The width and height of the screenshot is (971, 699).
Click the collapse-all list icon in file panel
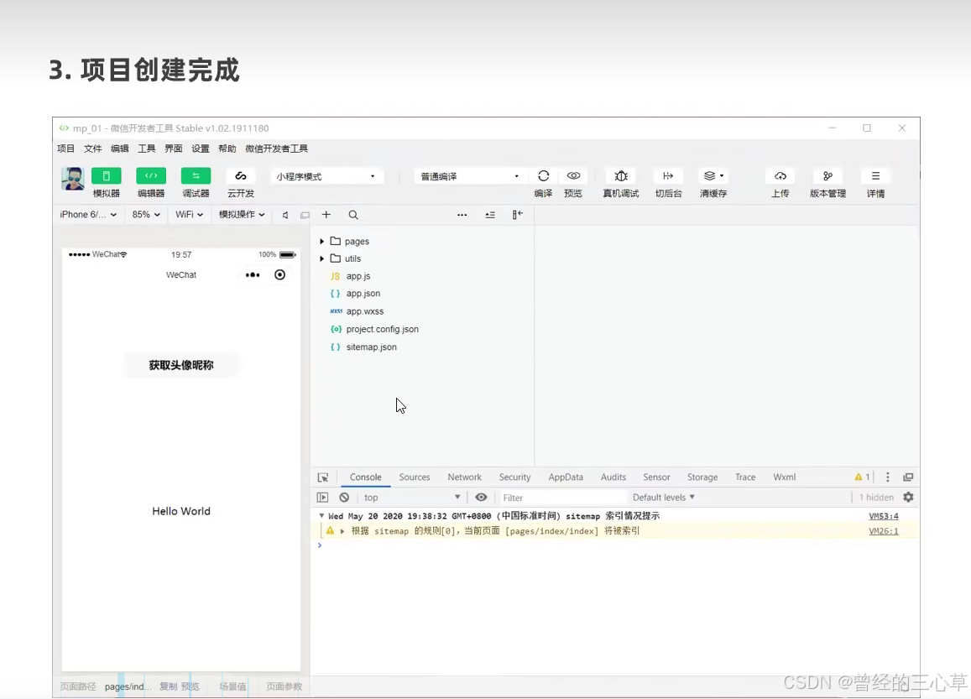[490, 215]
